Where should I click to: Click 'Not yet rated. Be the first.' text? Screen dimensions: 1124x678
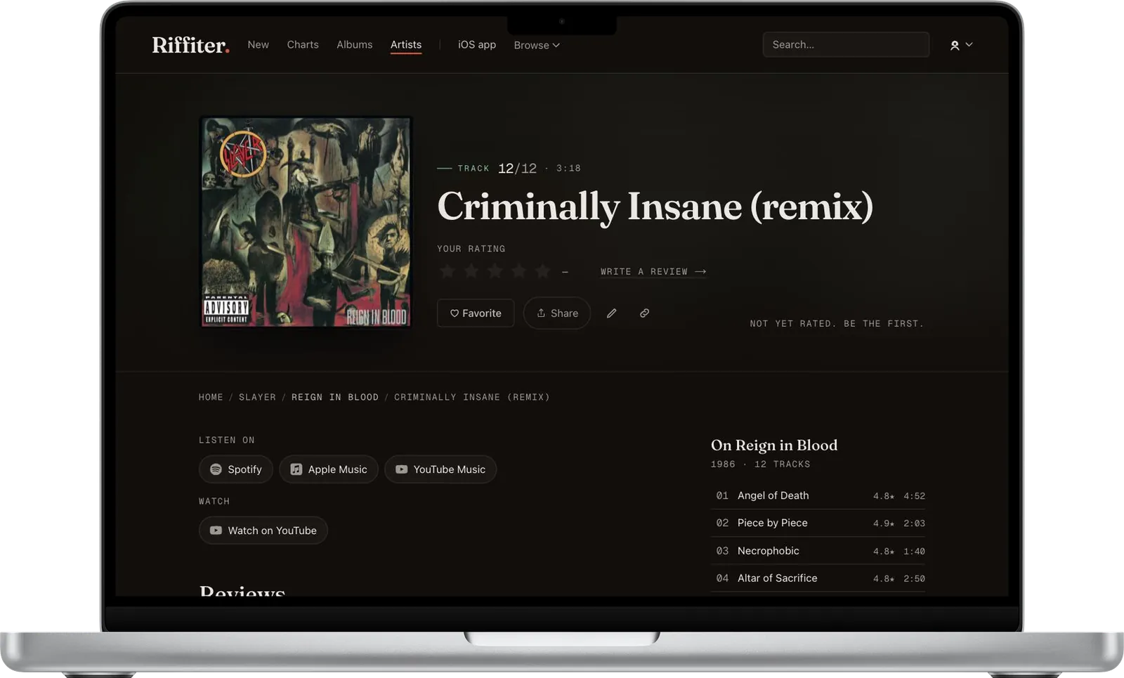point(837,323)
